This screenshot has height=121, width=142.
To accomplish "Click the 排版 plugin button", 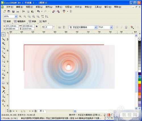I will 7,22.
